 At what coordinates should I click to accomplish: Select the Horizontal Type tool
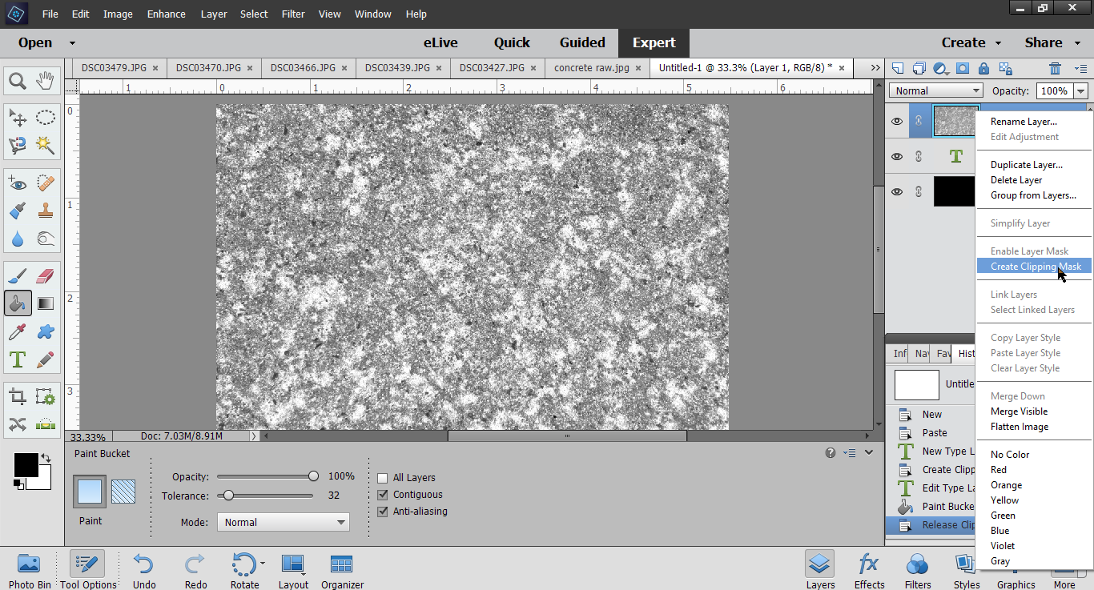click(18, 359)
